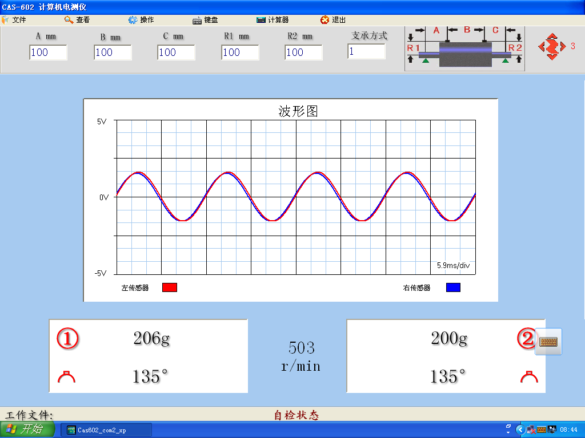Open the 查看 (View) menu
Viewport: 585px width, 438px height.
click(x=78, y=20)
